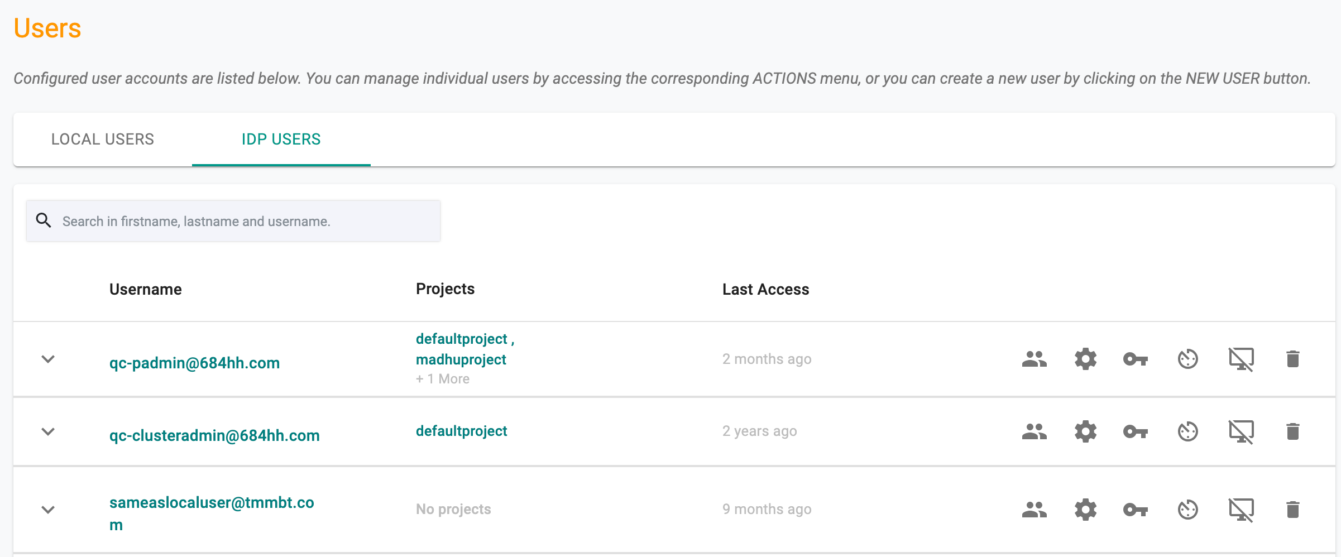Screen dimensions: 1341x557
Task: Delete user qc-padmin@684hh.com with trash icon
Action: tap(1293, 359)
